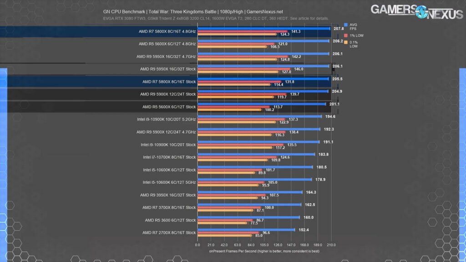Select the 'AMD R9 3950X 16C/32T Stock' label
Image resolution: width=466 pixels, height=262 pixels.
168,195
